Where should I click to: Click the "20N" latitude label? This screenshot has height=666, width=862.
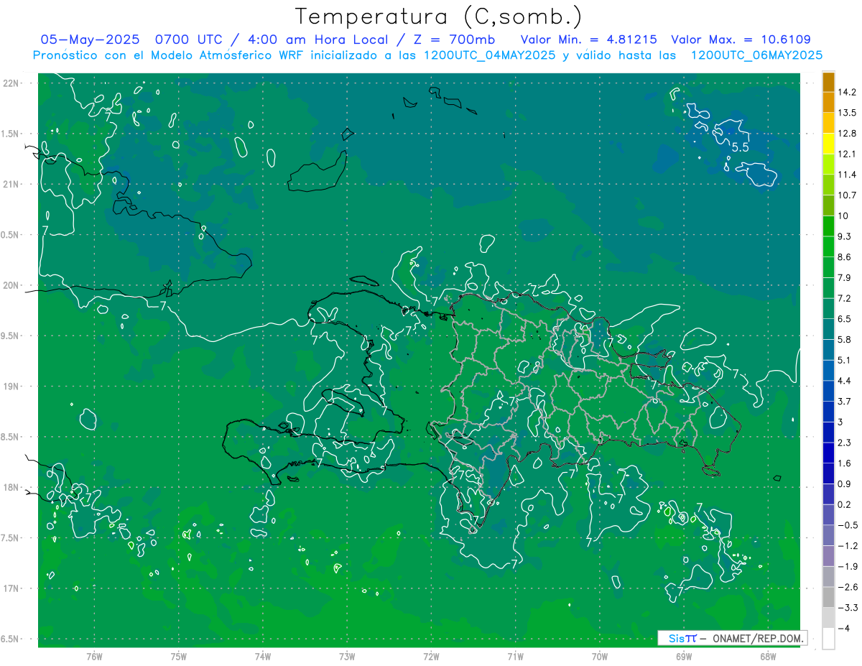(11, 285)
